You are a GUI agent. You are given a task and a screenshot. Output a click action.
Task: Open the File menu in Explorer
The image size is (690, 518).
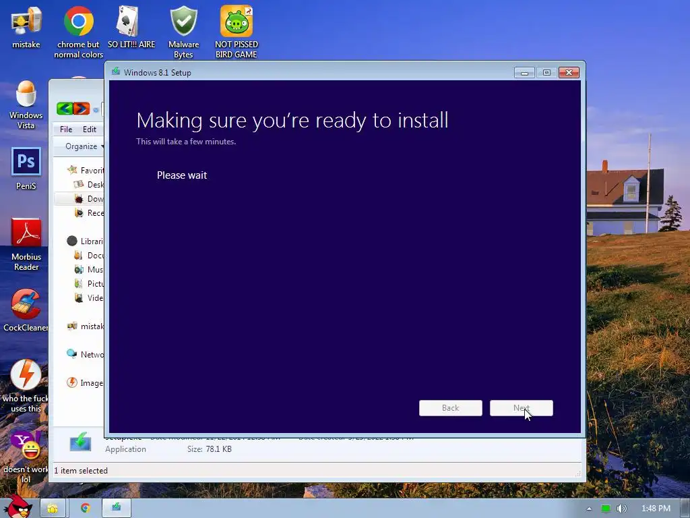(66, 129)
